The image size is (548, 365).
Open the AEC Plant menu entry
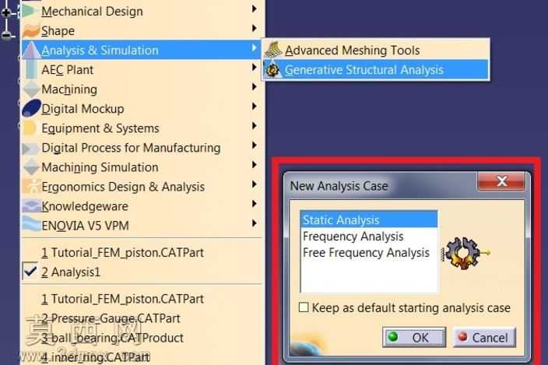tap(142, 69)
